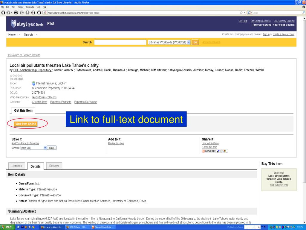Open the Bookmarks menu
Image resolution: width=306 pixels, height=230 pixels.
30,7
